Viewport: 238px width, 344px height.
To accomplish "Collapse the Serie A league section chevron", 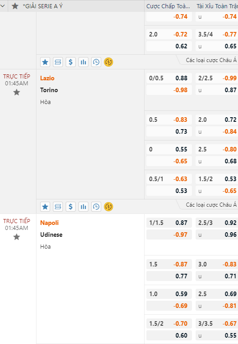I will pyautogui.click(x=3, y=6).
